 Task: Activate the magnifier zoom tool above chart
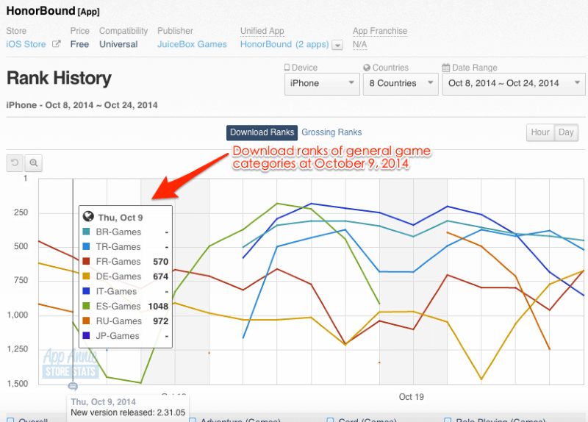33,162
